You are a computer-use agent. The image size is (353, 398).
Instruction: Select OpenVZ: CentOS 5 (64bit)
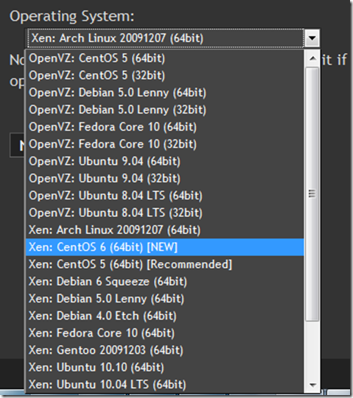(x=165, y=58)
